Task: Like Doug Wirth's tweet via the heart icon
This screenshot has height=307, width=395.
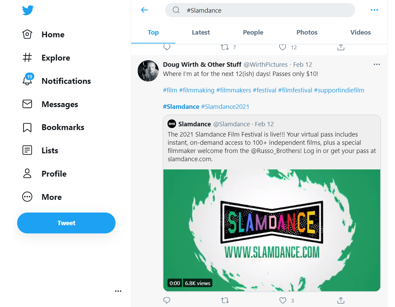Action: point(283,300)
